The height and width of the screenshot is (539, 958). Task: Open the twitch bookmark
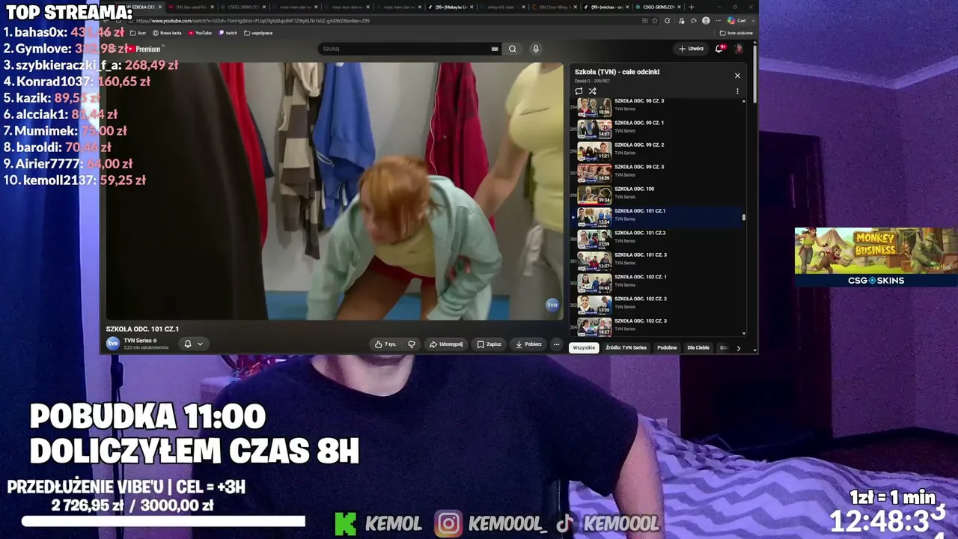click(x=228, y=33)
